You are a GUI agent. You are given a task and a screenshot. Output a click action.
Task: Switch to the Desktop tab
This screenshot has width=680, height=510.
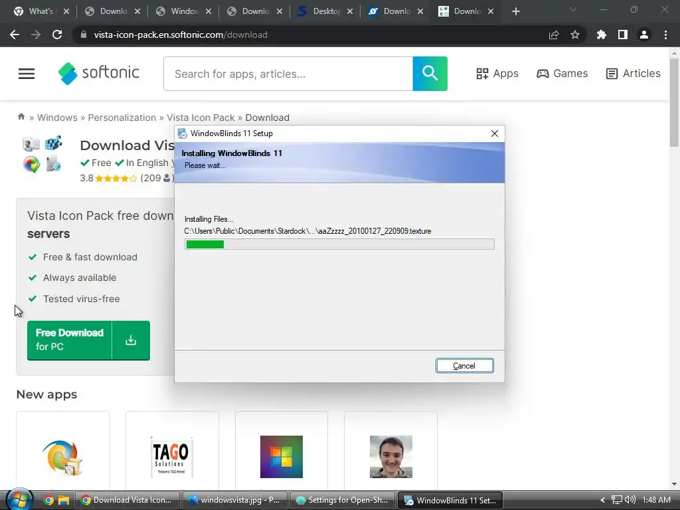pos(327,11)
